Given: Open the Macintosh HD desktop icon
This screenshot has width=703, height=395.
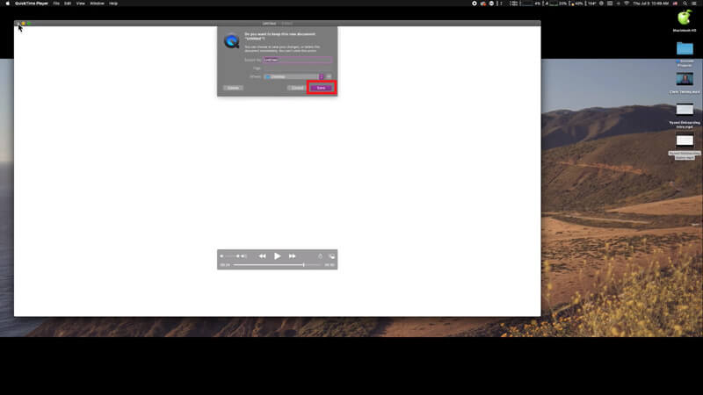Looking at the screenshot, I should point(685,18).
